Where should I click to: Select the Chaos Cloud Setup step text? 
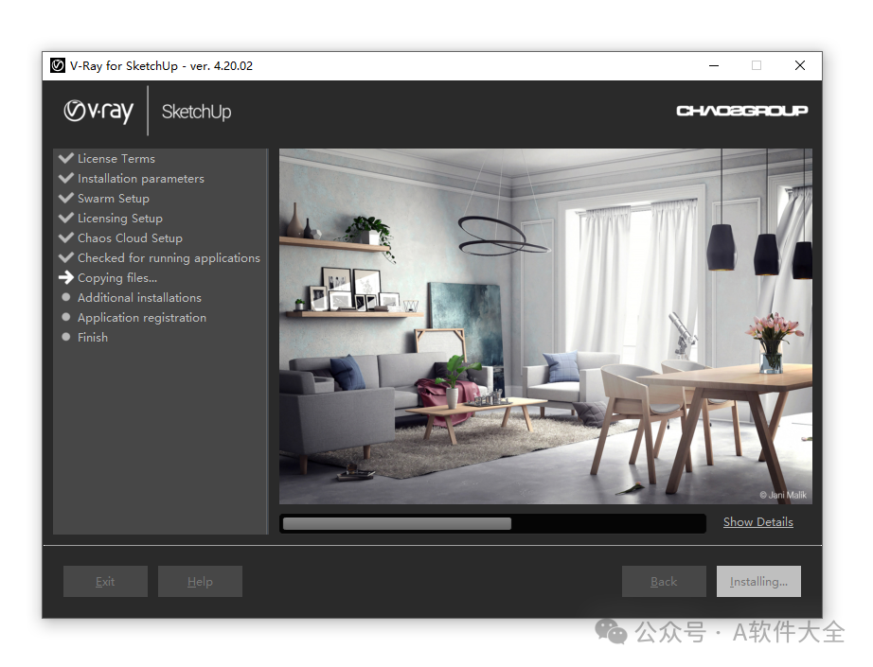point(130,238)
